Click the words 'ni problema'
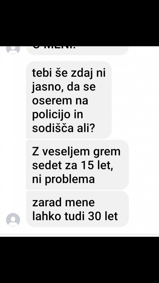The height and width of the screenshot is (283, 159). pos(63,179)
